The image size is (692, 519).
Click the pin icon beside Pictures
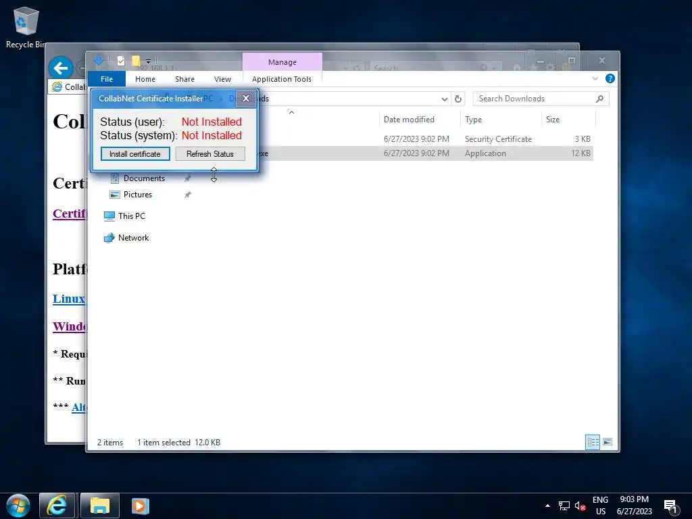pyautogui.click(x=188, y=195)
